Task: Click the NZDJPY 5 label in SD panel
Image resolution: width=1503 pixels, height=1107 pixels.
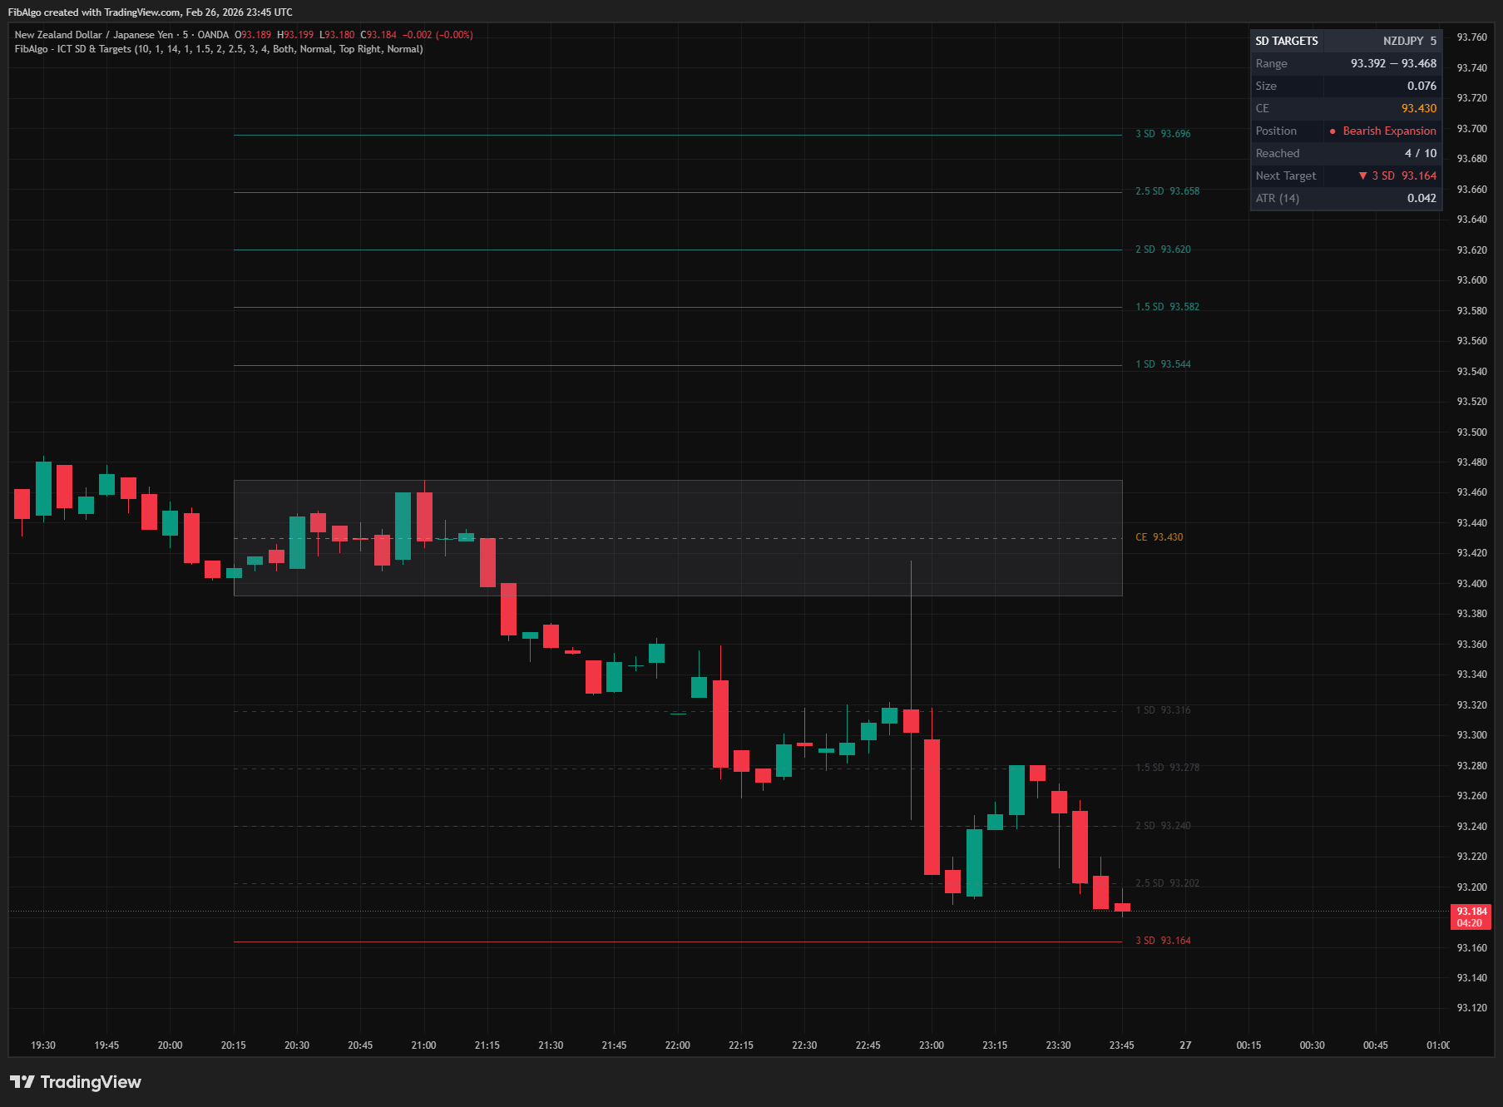Action: tap(1408, 41)
